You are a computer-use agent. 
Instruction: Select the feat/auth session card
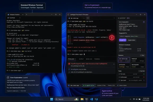138,60
